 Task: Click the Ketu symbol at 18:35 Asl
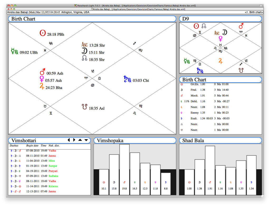point(84,107)
